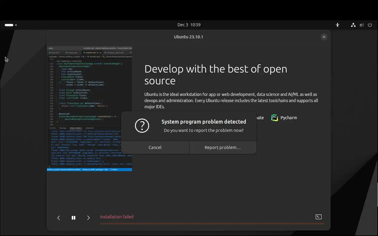Click the installation progress bar
This screenshot has height=236, width=378.
tap(212, 224)
